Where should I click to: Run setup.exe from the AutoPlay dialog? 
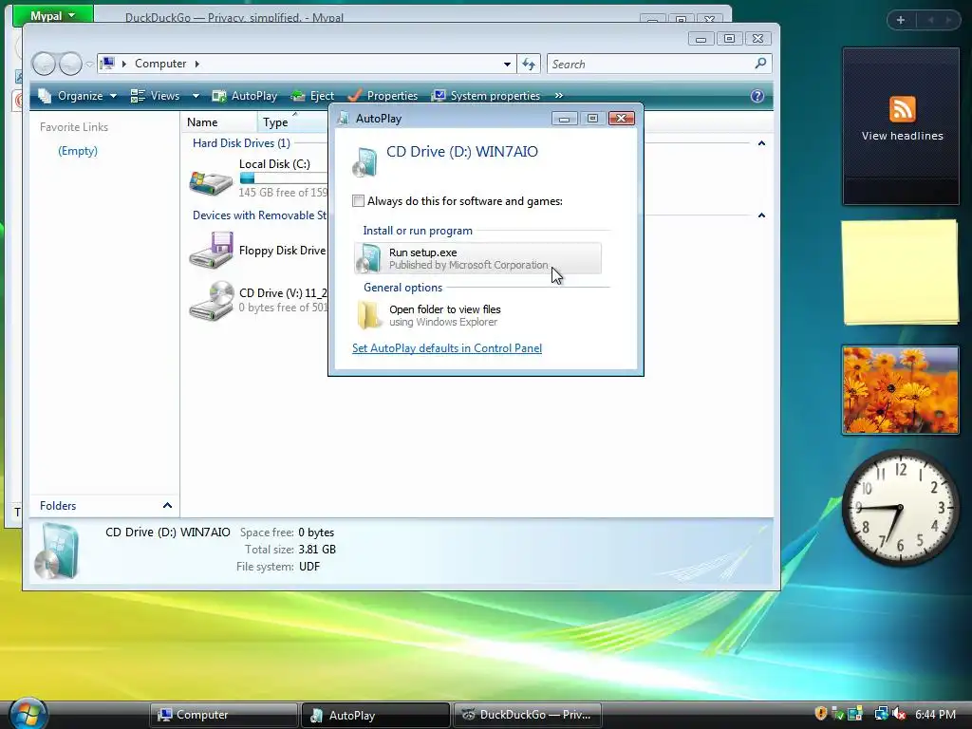coord(477,258)
